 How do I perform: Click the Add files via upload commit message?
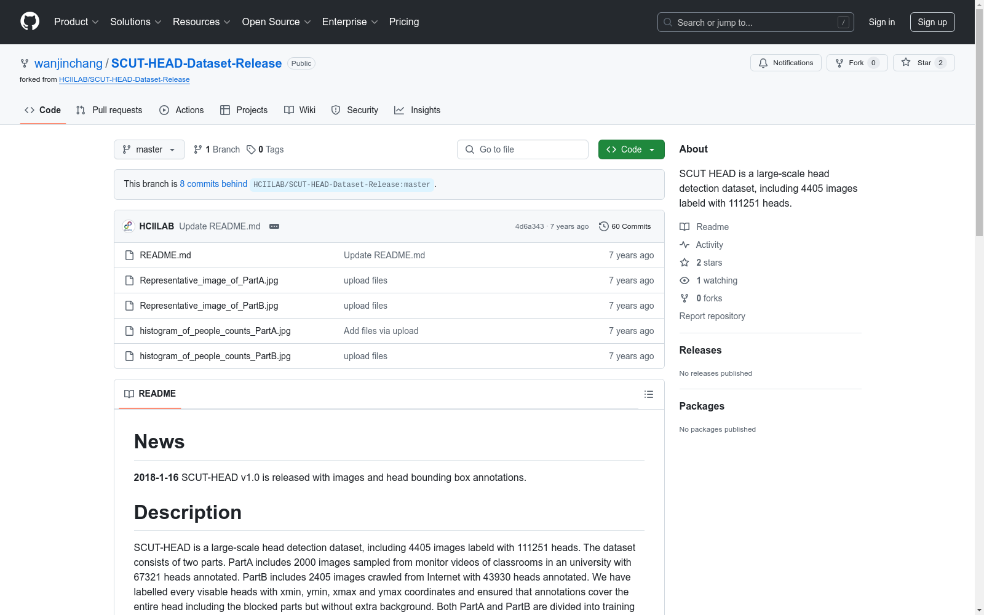click(381, 331)
